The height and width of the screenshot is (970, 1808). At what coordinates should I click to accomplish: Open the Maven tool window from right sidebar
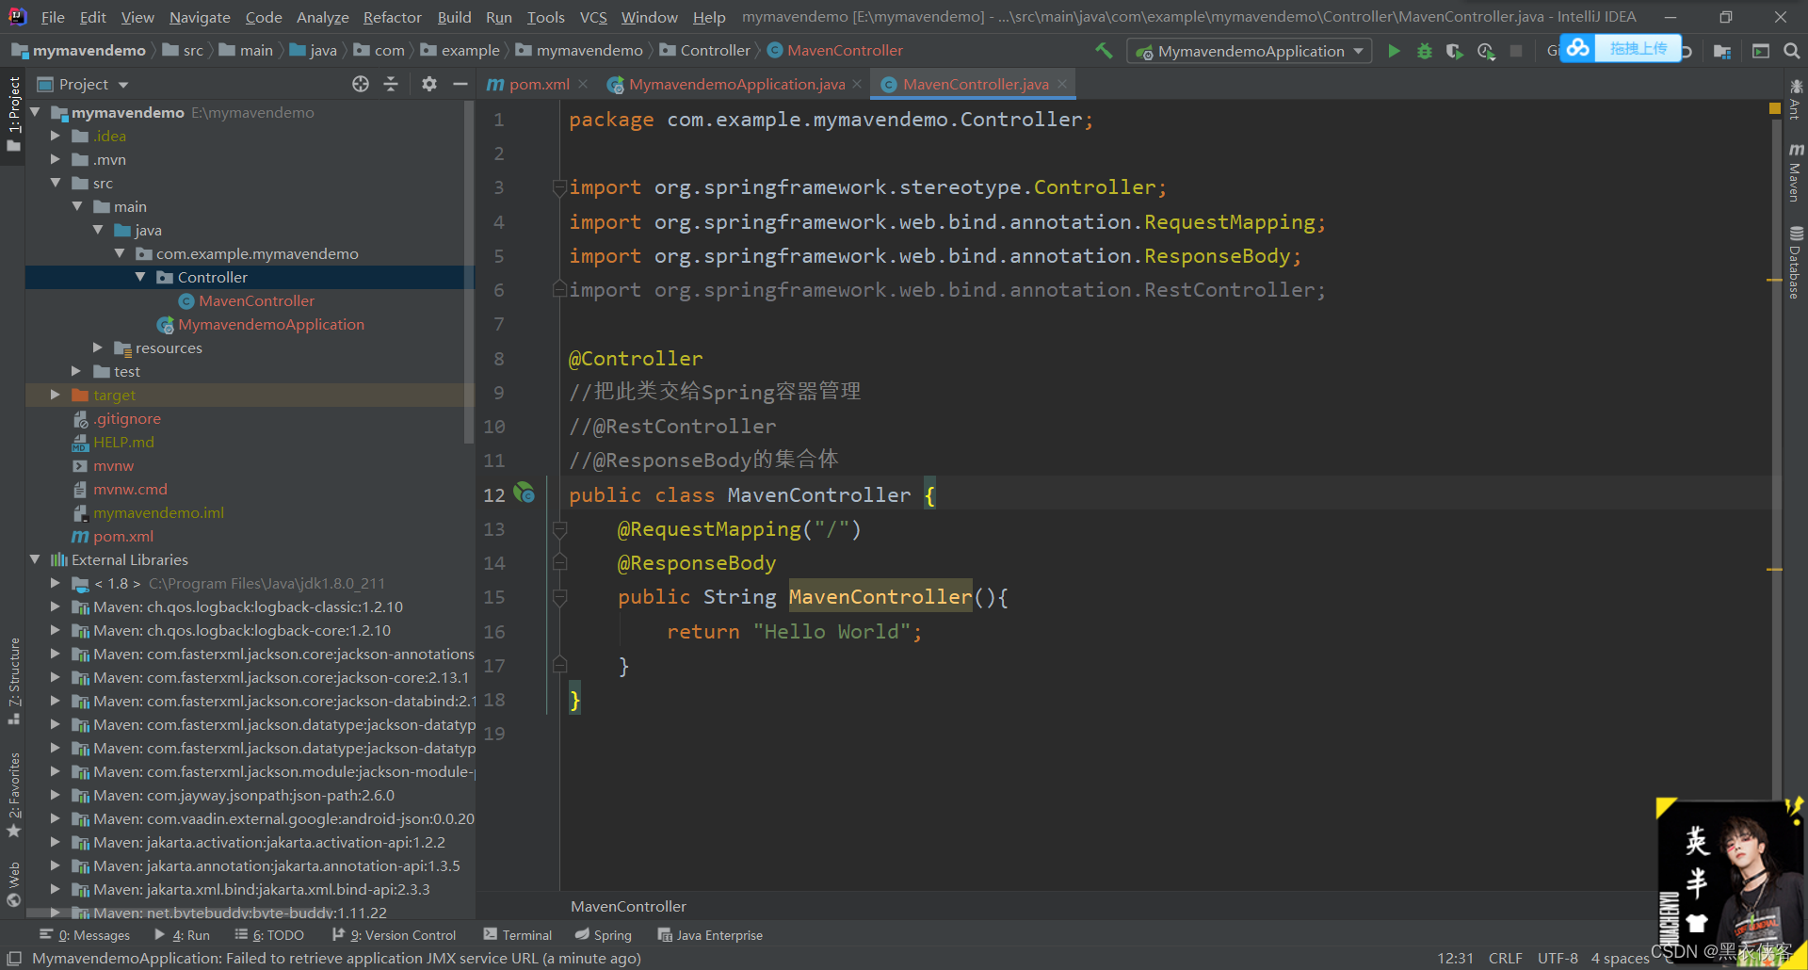coord(1796,172)
